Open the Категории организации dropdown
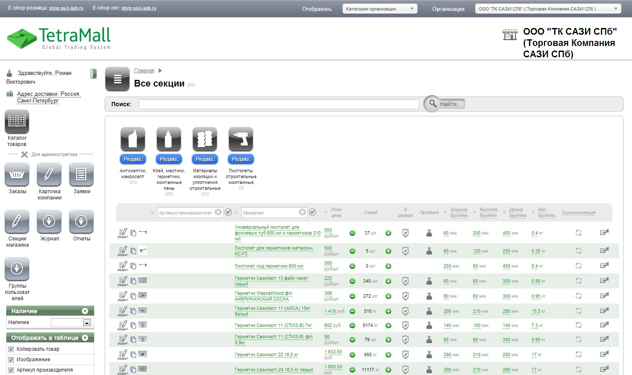Screen dimensions: 632x375 point(380,9)
